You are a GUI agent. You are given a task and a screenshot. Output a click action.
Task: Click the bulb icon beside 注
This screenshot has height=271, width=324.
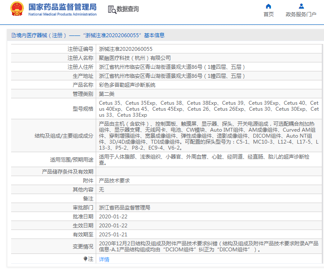pyautogui.click(x=85, y=259)
